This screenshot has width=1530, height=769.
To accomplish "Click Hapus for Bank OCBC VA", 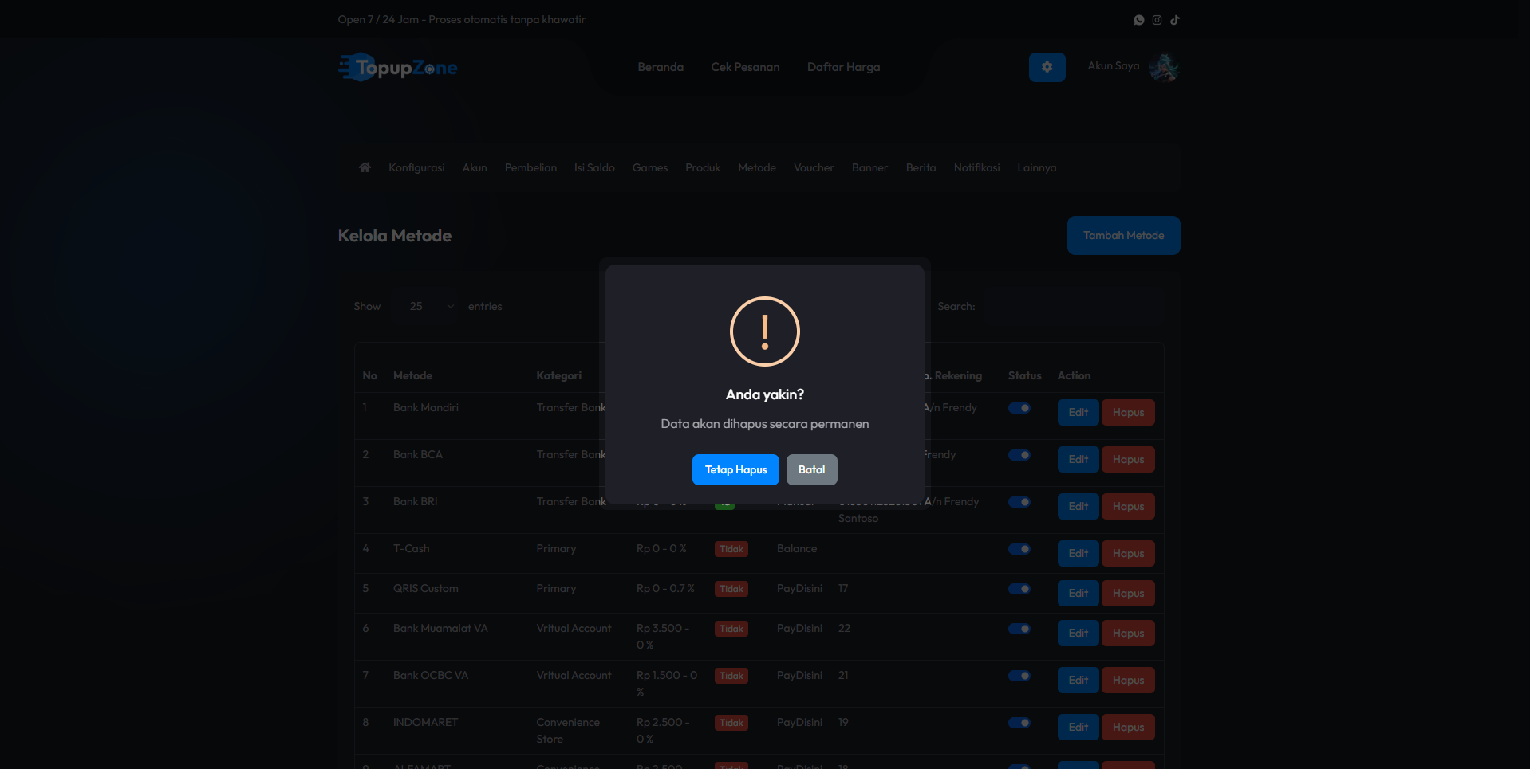I will point(1128,680).
